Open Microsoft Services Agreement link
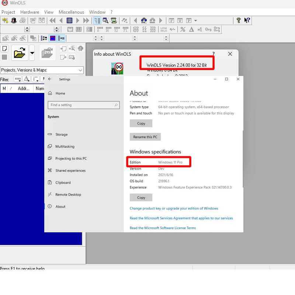 (x=181, y=218)
